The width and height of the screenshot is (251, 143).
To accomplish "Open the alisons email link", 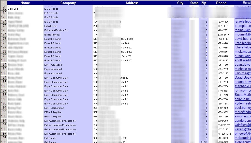I will click(x=243, y=117).
